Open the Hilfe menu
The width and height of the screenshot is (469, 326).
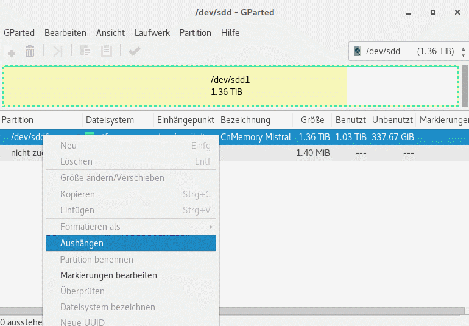(x=230, y=33)
